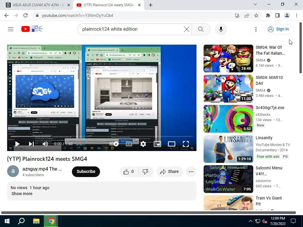303x227 pixels.
Task: Skip to next video
Action: (x=31, y=144)
